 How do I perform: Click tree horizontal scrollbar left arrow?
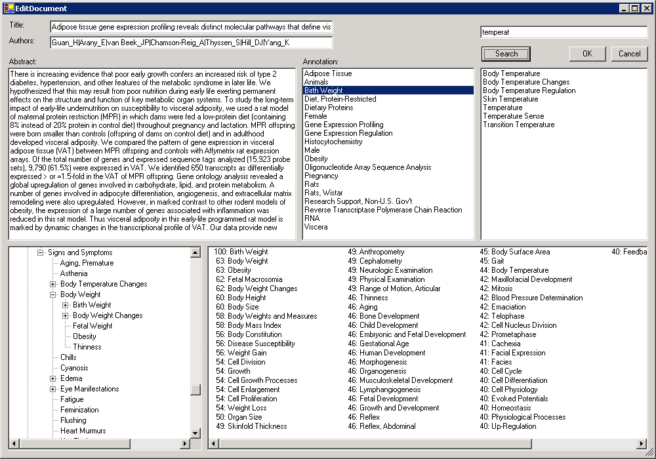(14, 443)
